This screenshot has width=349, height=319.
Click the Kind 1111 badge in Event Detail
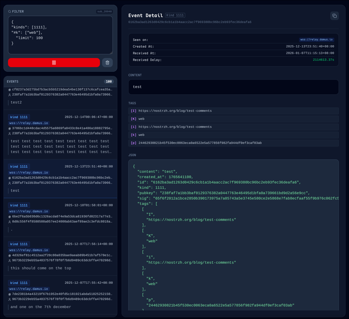tap(175, 15)
